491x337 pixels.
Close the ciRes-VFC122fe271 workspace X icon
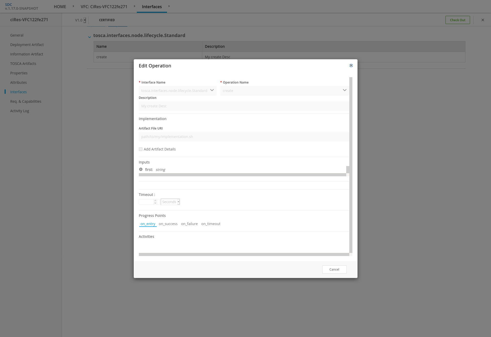[x=483, y=20]
